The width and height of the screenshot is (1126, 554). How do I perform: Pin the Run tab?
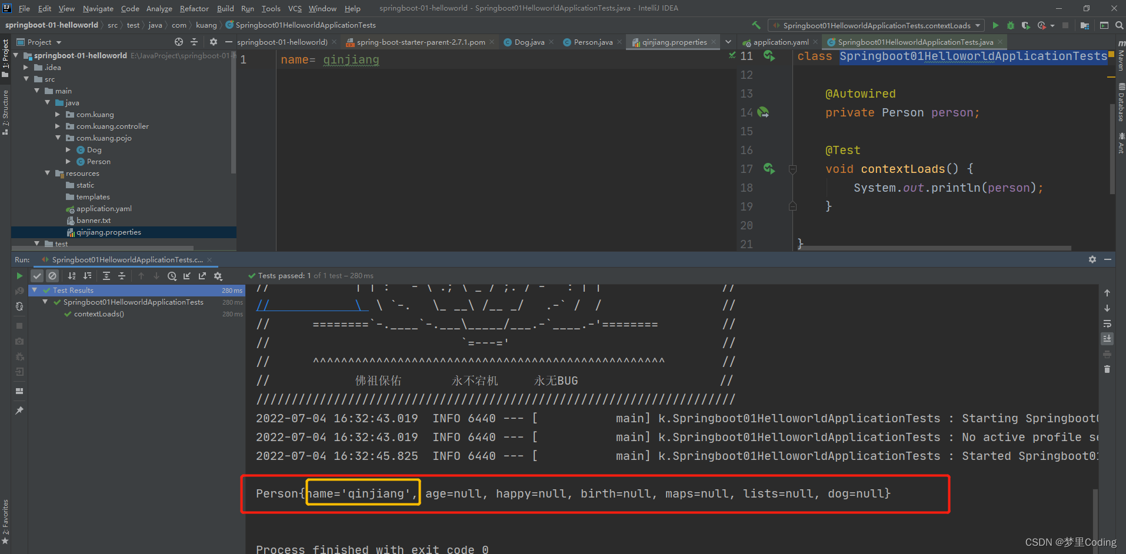(x=19, y=411)
